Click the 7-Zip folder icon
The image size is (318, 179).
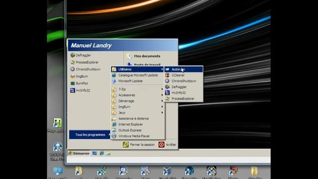[114, 89]
